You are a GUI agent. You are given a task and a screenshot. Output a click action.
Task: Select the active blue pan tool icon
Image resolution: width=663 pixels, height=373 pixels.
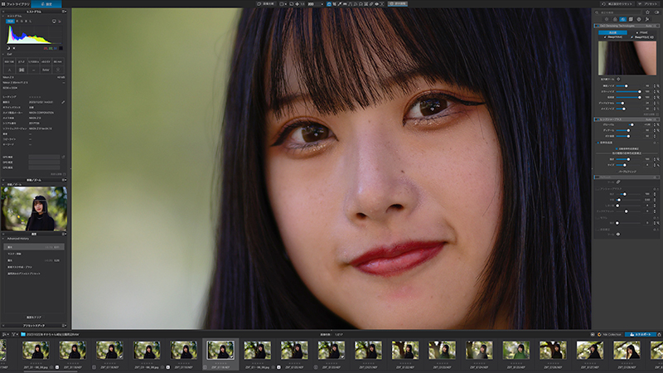click(329, 4)
